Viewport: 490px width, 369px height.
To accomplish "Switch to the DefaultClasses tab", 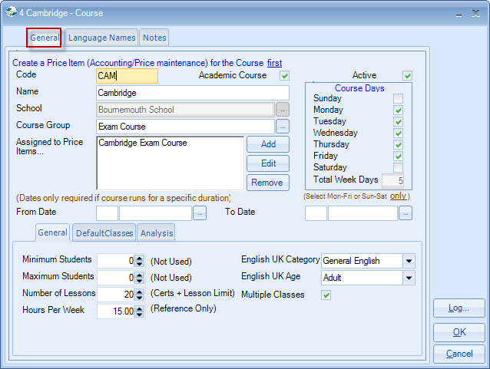I will [x=104, y=233].
